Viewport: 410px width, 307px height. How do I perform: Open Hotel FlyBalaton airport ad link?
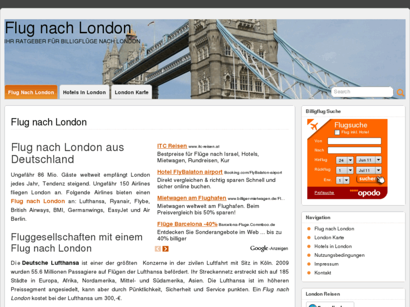coord(189,172)
